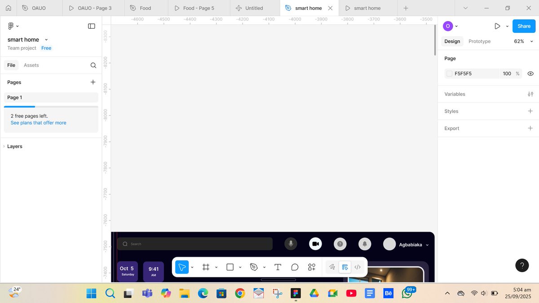
Task: Select the Design panel tab
Action: [452, 41]
